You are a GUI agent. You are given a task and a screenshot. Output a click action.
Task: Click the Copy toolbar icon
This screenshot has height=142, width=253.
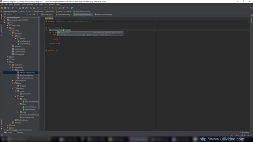coord(23,8)
